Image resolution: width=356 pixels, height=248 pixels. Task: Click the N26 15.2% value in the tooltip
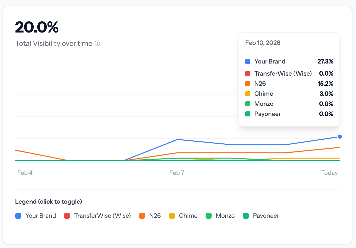325,84
